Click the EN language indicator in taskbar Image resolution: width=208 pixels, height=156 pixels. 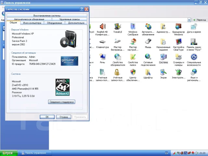coord(166,153)
